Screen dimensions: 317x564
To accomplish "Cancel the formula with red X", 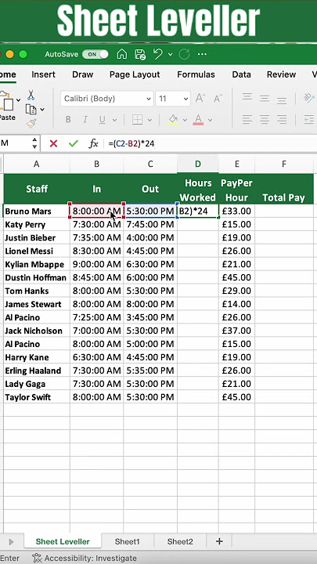I will click(x=53, y=143).
